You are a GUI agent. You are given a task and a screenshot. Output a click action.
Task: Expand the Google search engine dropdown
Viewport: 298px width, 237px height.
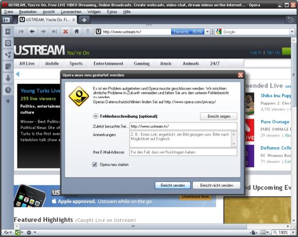(292, 32)
